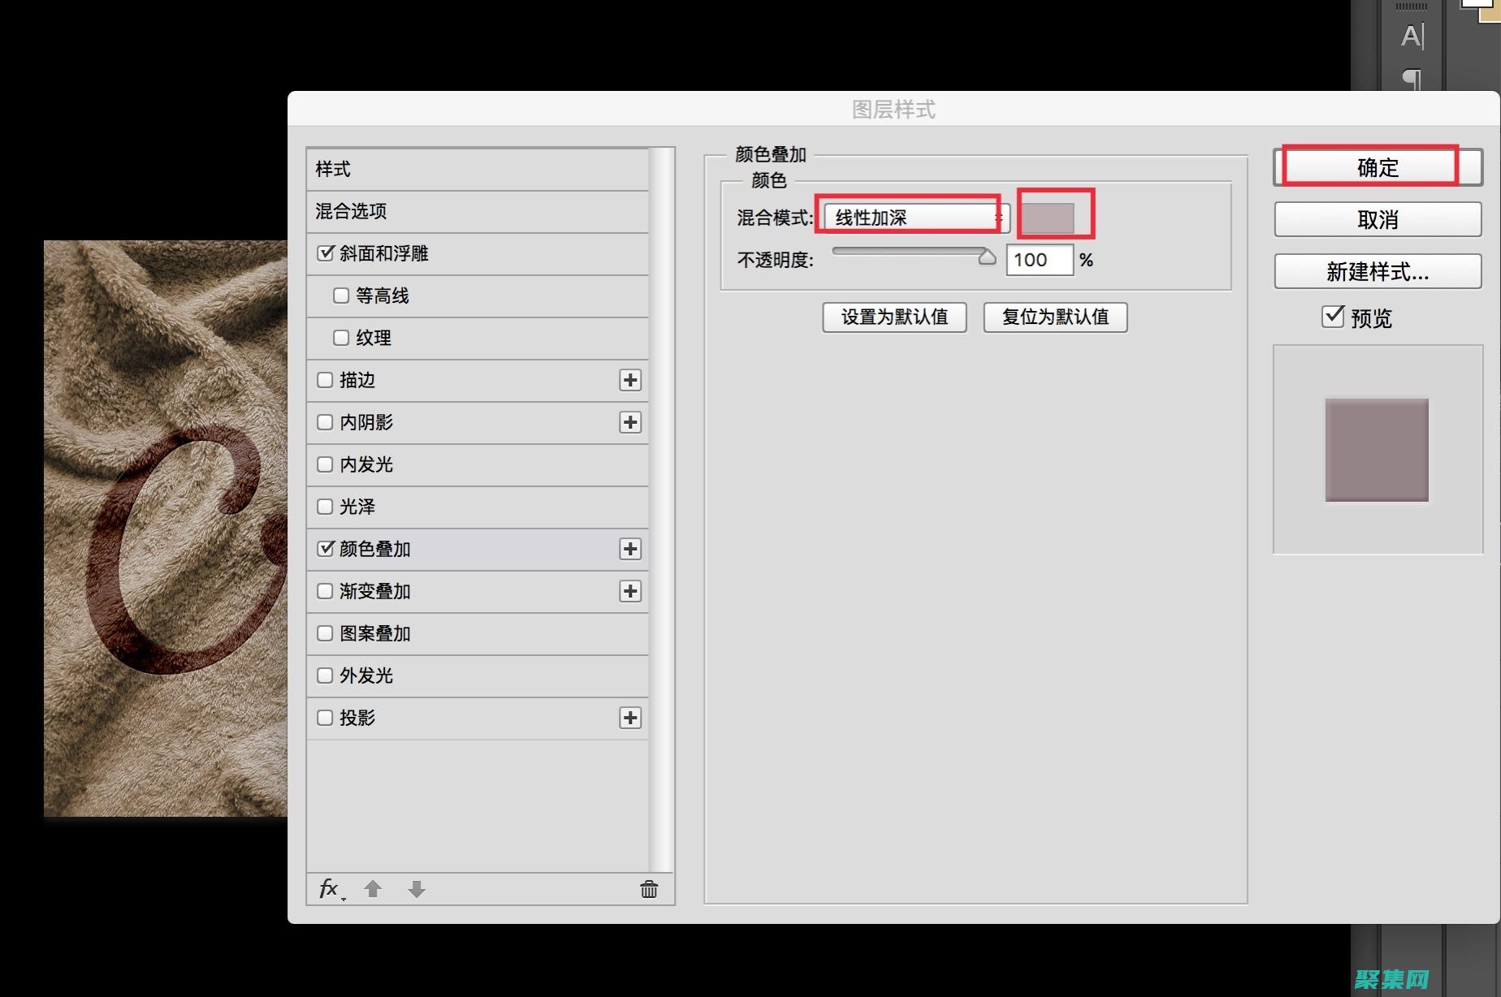Click the down arrow to move effect down

click(x=416, y=889)
